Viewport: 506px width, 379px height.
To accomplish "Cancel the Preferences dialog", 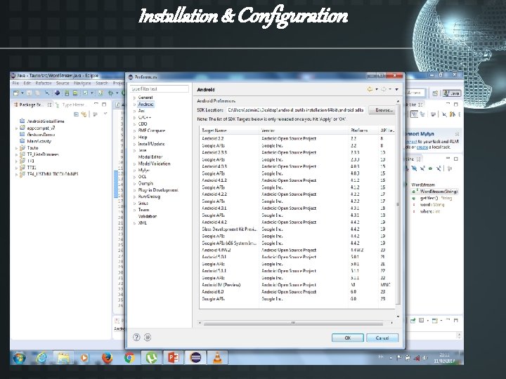I will [x=382, y=338].
